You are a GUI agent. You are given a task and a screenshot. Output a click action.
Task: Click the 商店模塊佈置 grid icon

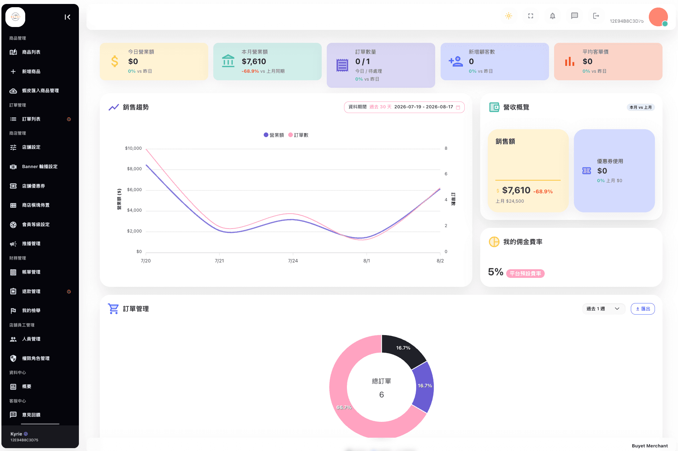click(13, 205)
